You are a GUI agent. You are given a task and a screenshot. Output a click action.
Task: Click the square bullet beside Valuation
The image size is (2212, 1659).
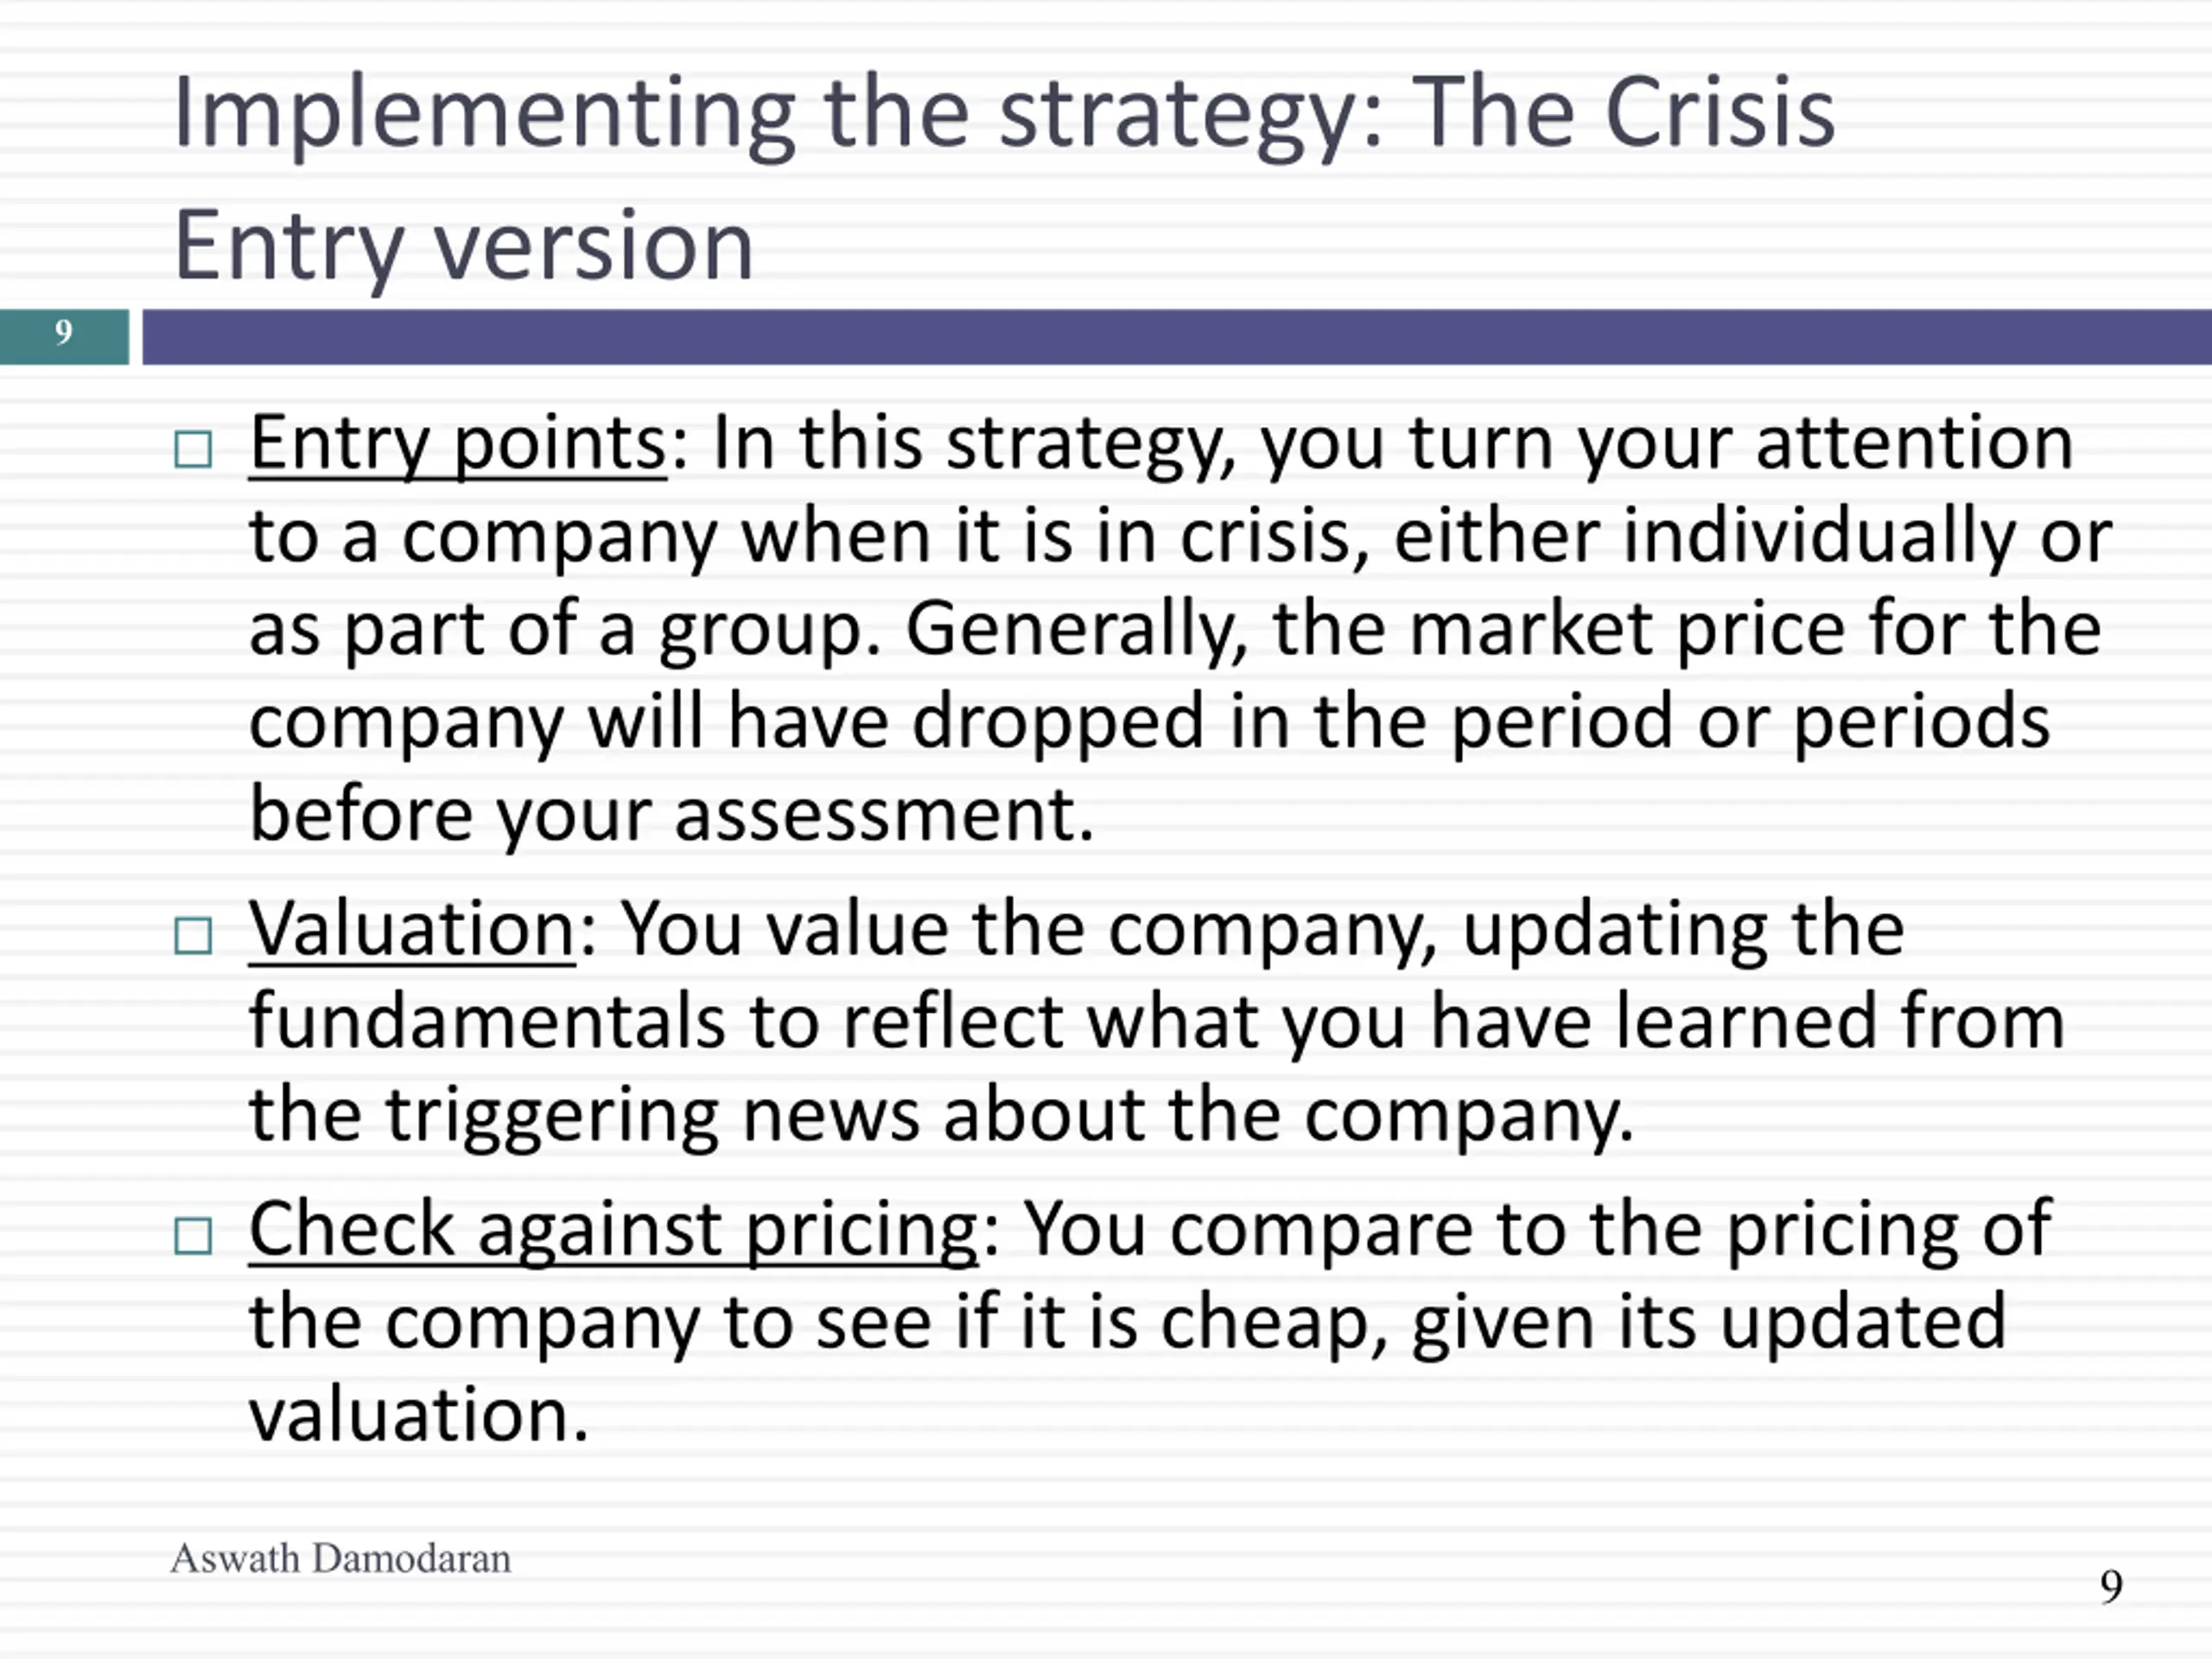[193, 936]
